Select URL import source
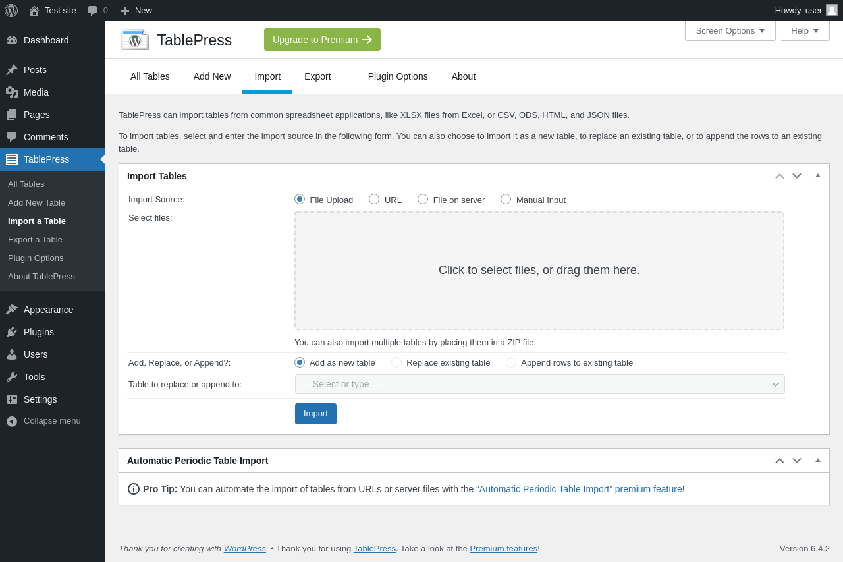This screenshot has height=562, width=843. click(x=374, y=199)
